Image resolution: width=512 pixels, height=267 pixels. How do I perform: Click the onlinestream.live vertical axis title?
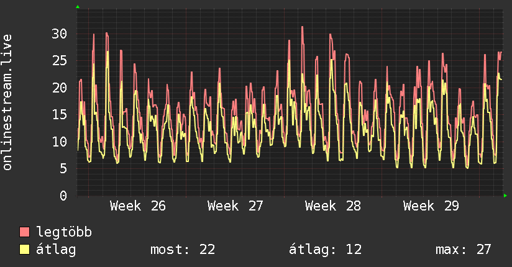point(7,102)
